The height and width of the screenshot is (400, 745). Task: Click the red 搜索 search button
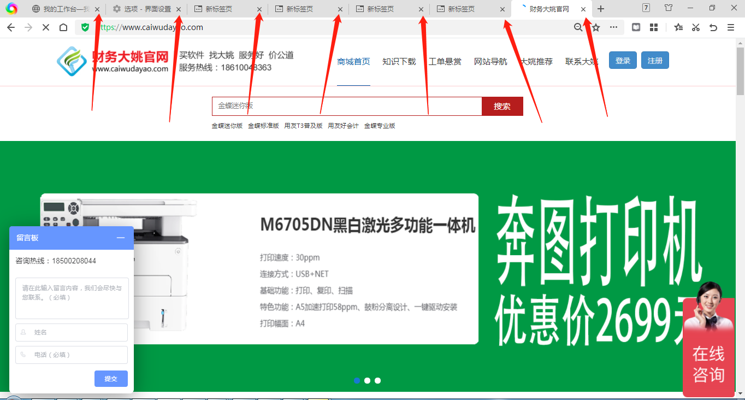pyautogui.click(x=502, y=107)
